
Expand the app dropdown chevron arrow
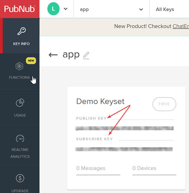141,9
